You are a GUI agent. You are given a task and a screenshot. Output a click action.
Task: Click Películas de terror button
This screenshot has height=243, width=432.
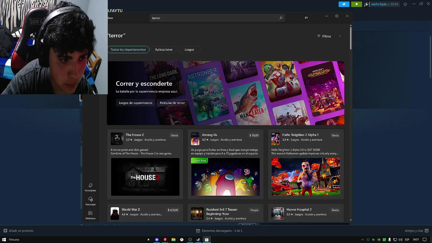(172, 103)
